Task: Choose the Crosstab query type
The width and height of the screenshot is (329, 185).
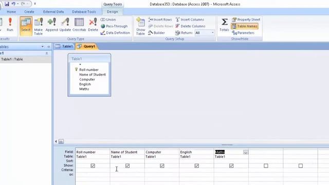Action: [79, 25]
